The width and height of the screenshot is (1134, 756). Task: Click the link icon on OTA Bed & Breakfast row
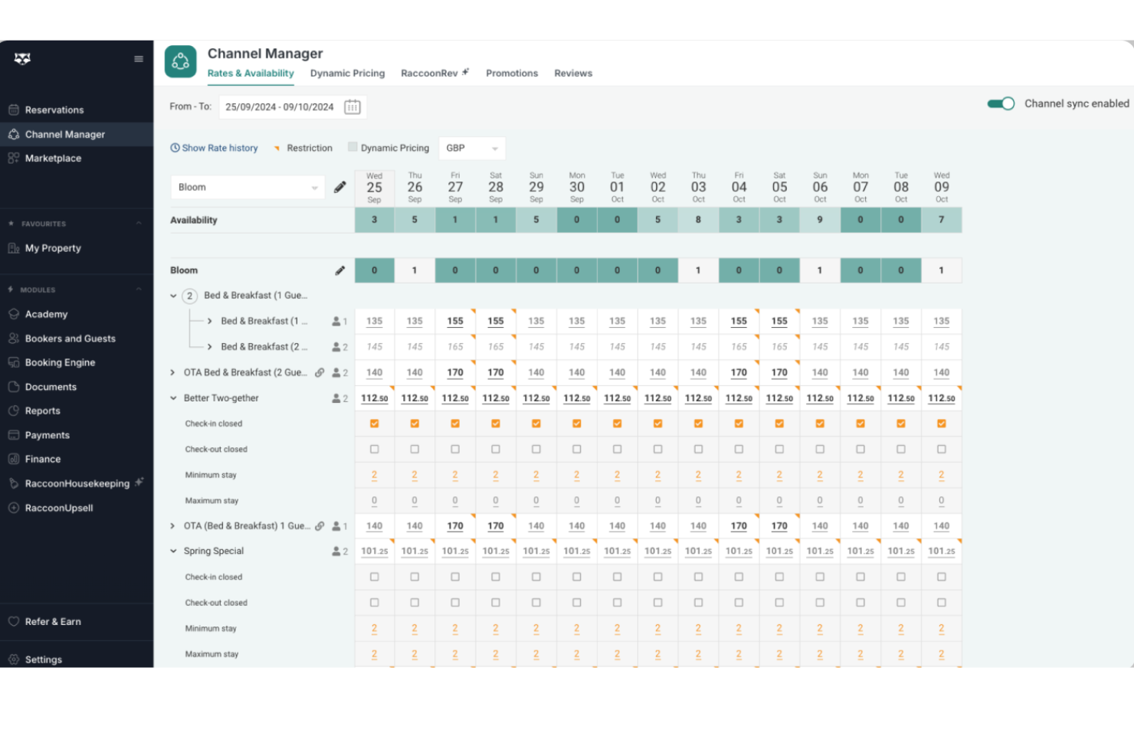[x=320, y=372]
